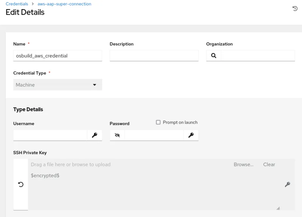Screen dimensions: 302x217
Task: Click the Organization input field
Action: point(258,56)
